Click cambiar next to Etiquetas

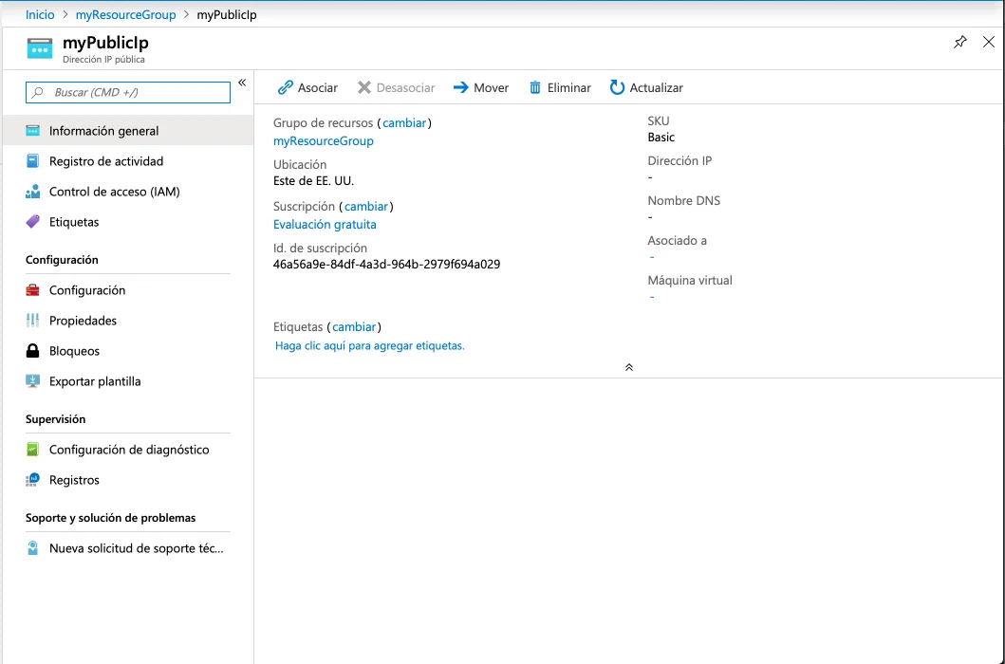[x=354, y=327]
